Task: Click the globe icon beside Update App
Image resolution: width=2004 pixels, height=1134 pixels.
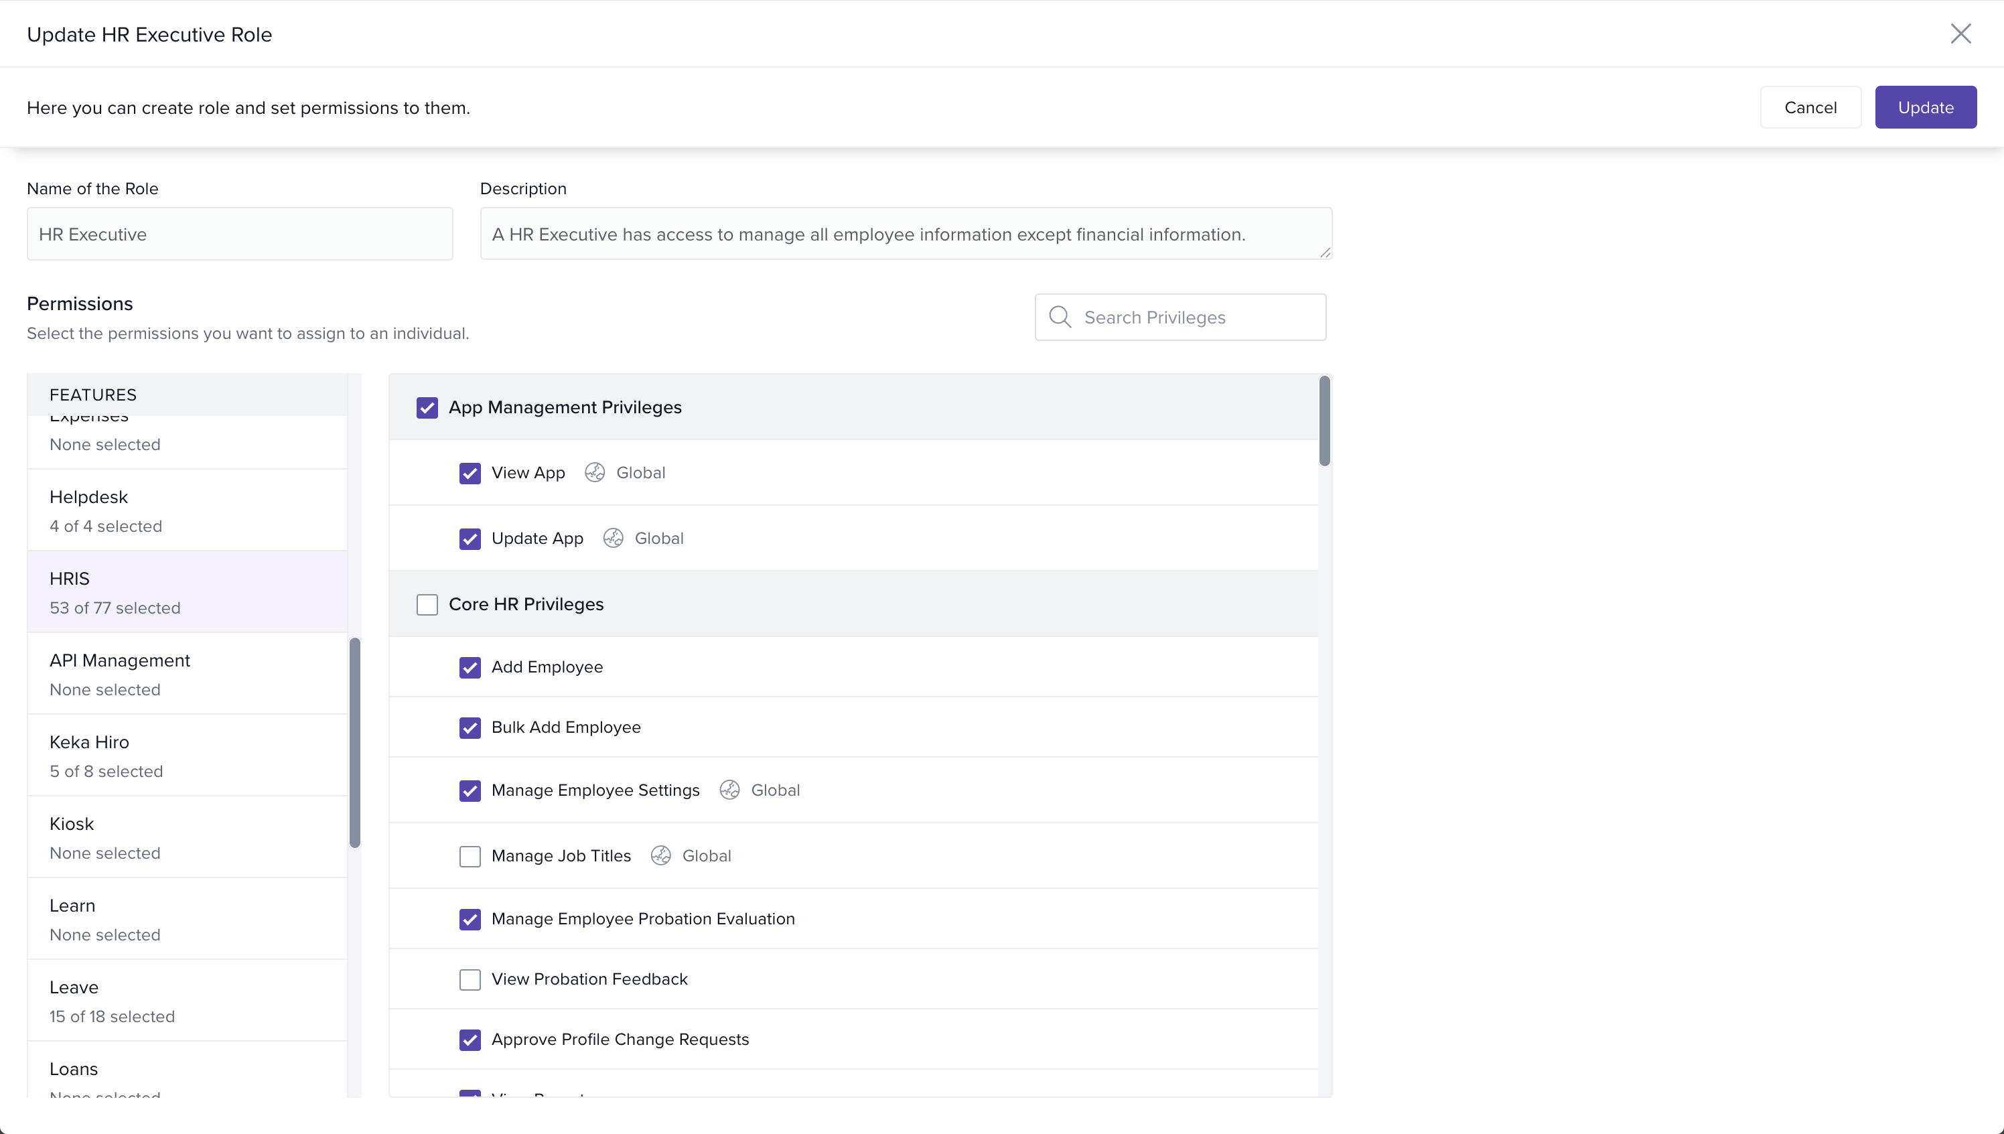Action: pos(614,538)
